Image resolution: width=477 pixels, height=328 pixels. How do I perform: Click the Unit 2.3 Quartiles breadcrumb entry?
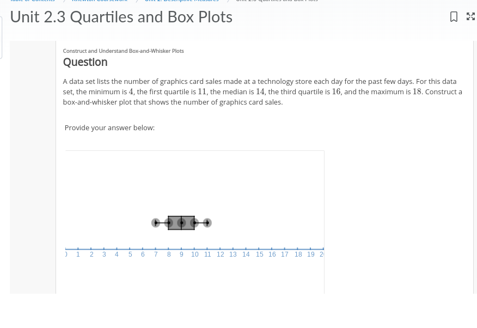[277, 2]
